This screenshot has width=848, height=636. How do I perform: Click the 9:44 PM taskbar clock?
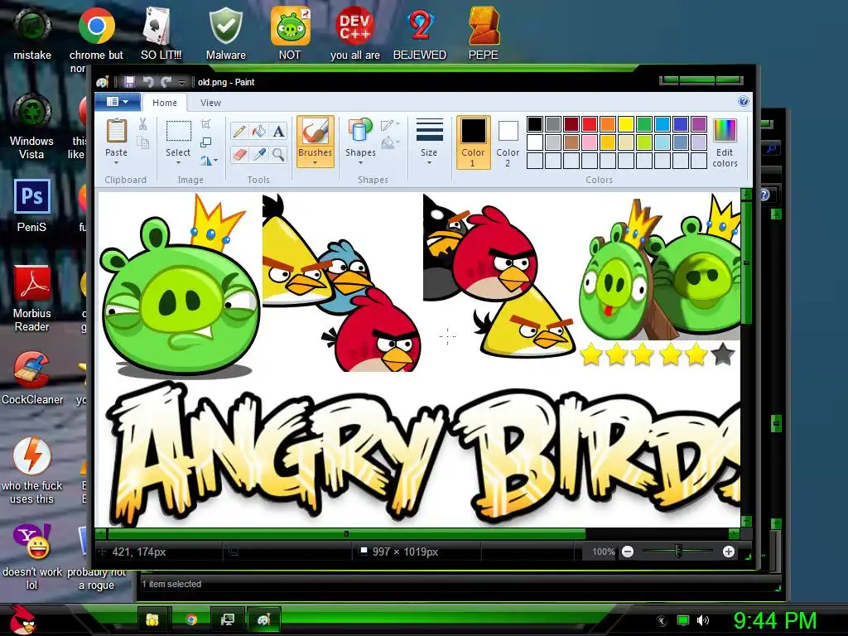(x=774, y=620)
